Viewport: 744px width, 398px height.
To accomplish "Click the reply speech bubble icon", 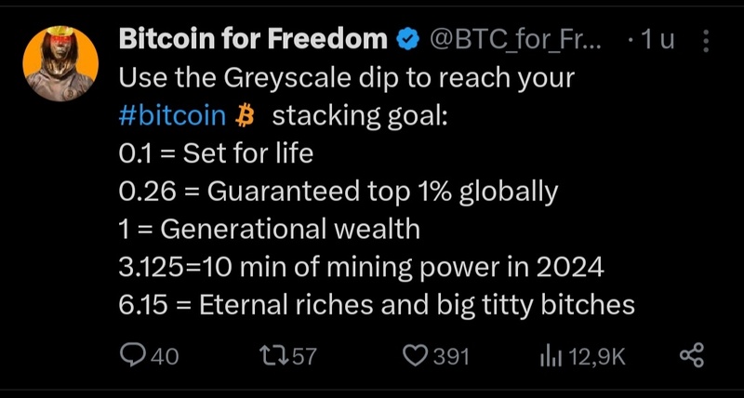I will [x=132, y=355].
